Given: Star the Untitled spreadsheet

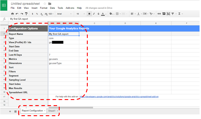Looking at the screenshot, I should pyautogui.click(x=45, y=4).
